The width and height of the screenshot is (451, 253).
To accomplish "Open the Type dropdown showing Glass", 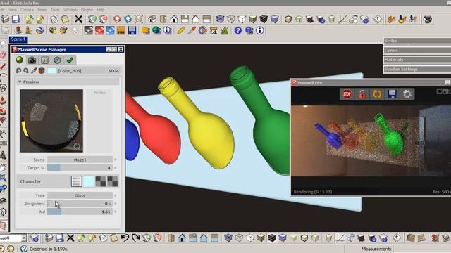I will tap(80, 195).
